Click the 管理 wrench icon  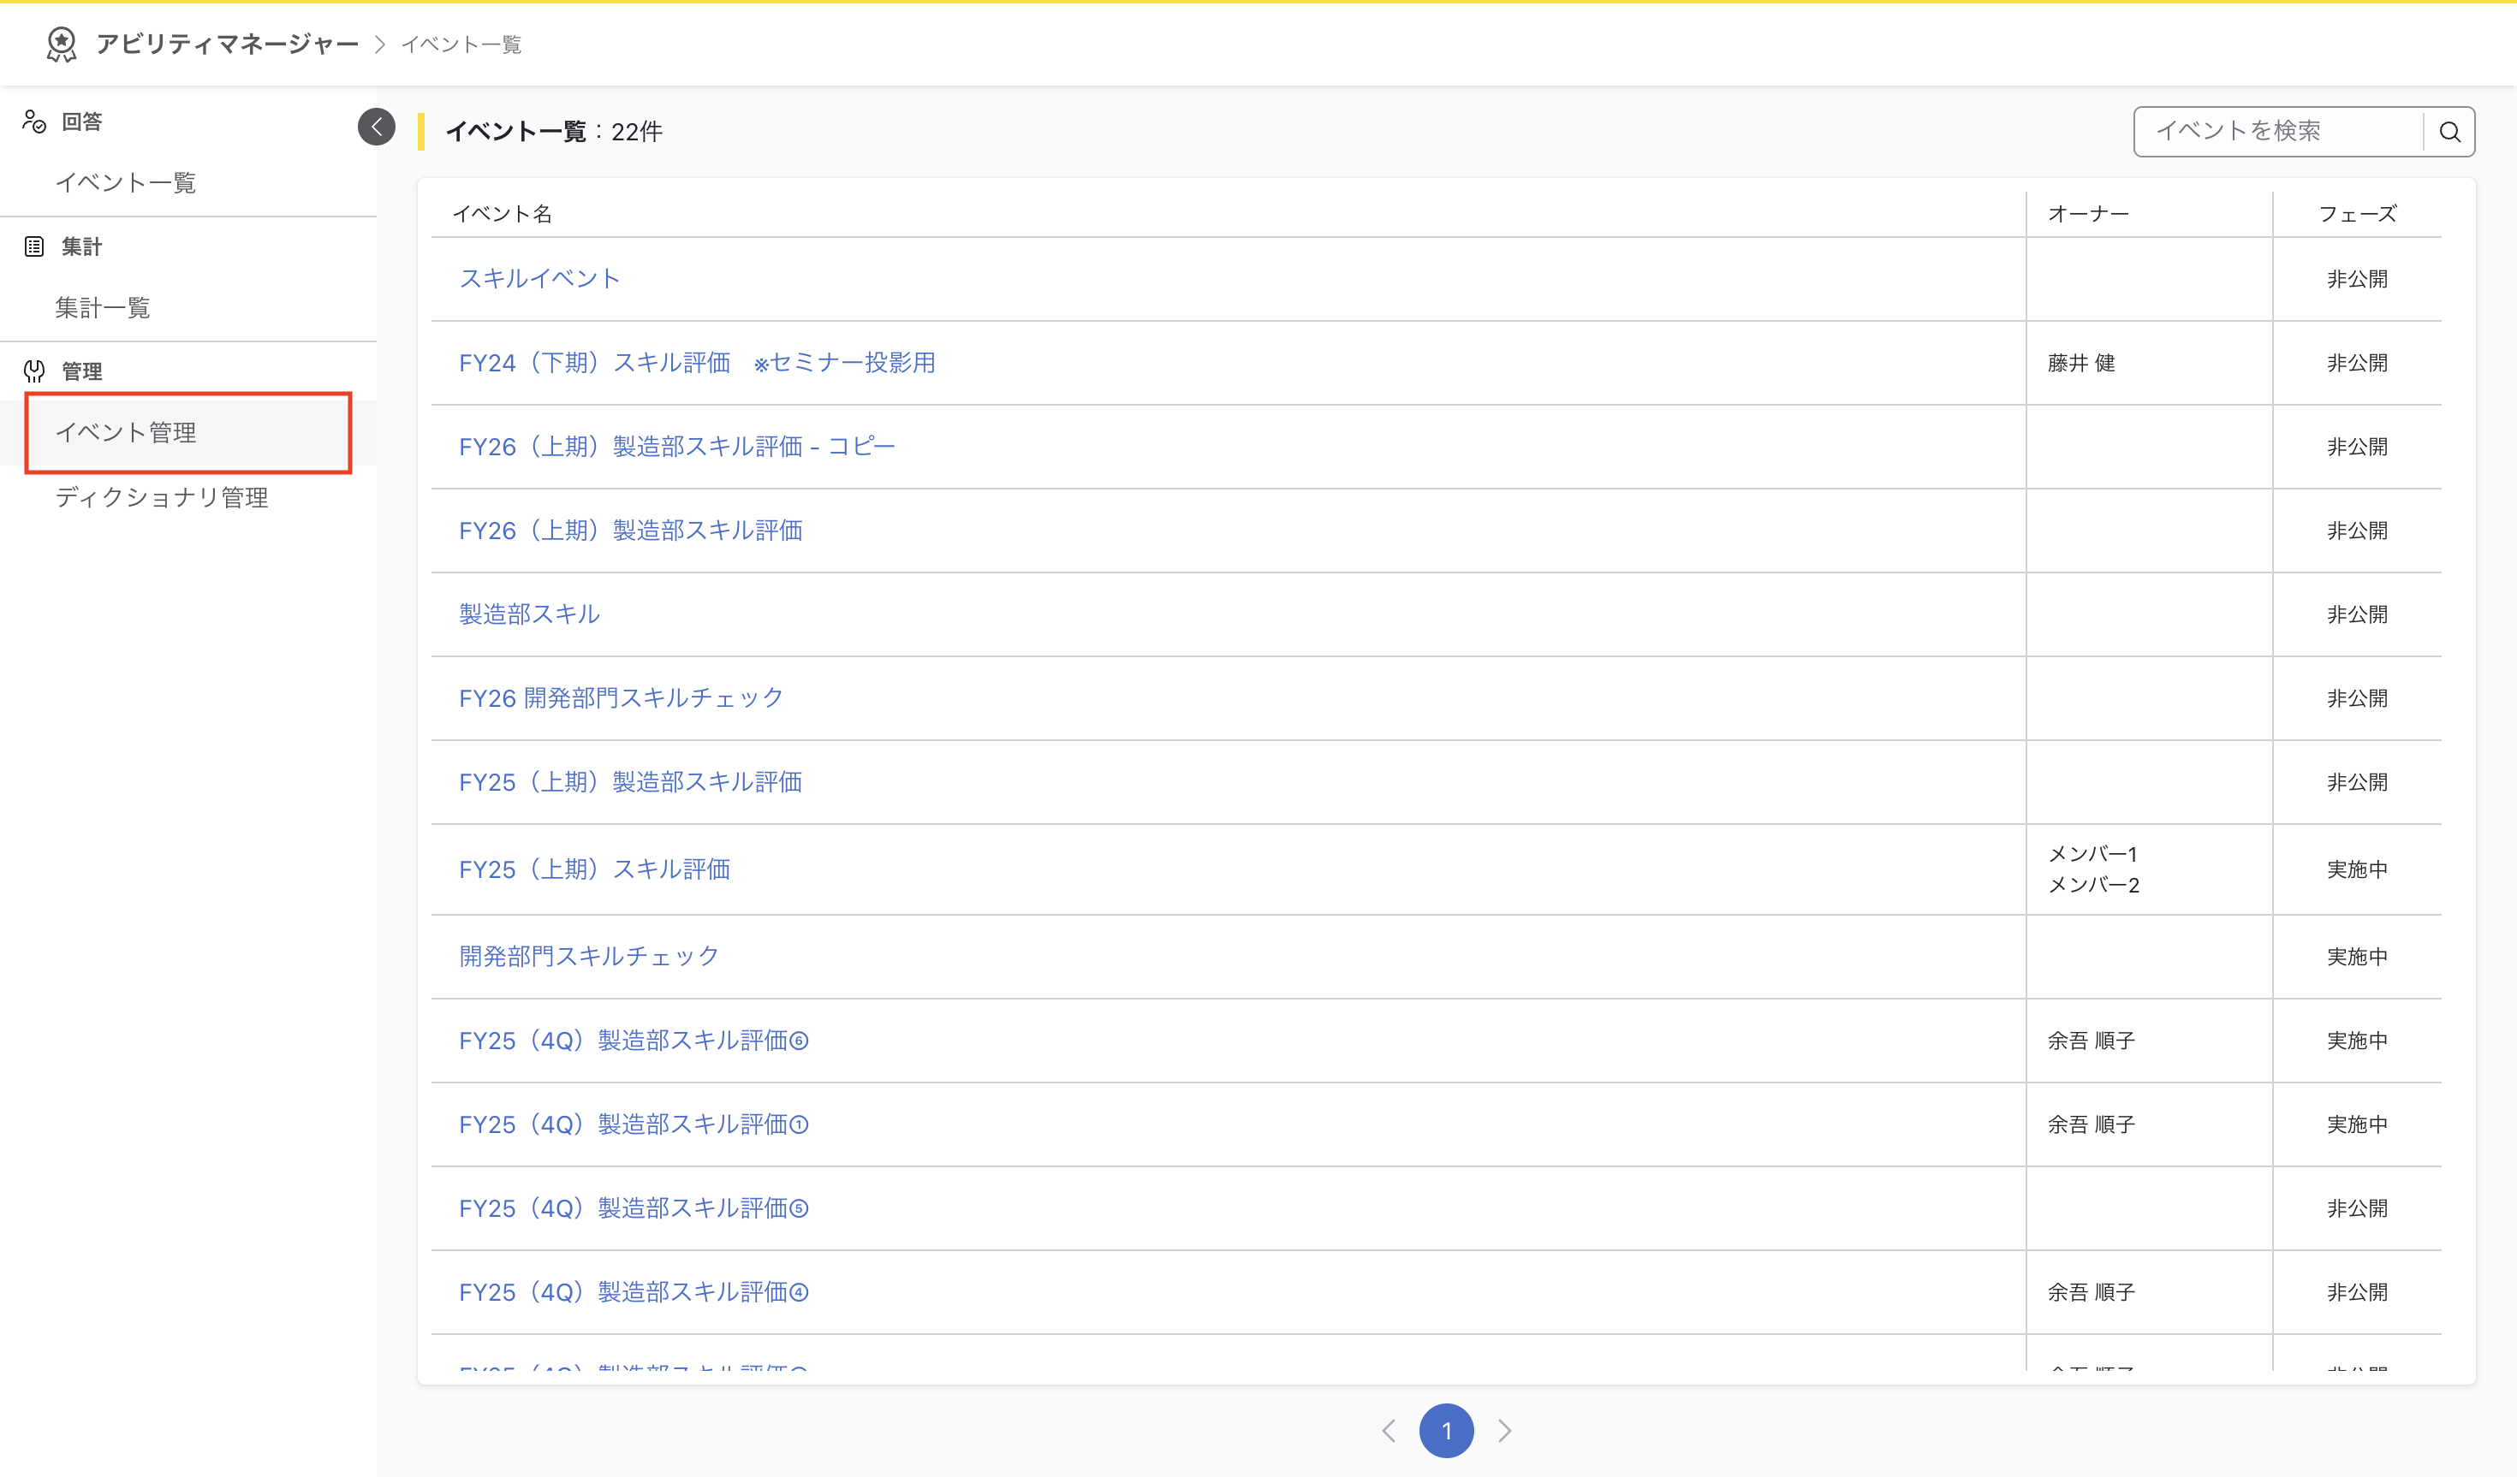click(33, 371)
